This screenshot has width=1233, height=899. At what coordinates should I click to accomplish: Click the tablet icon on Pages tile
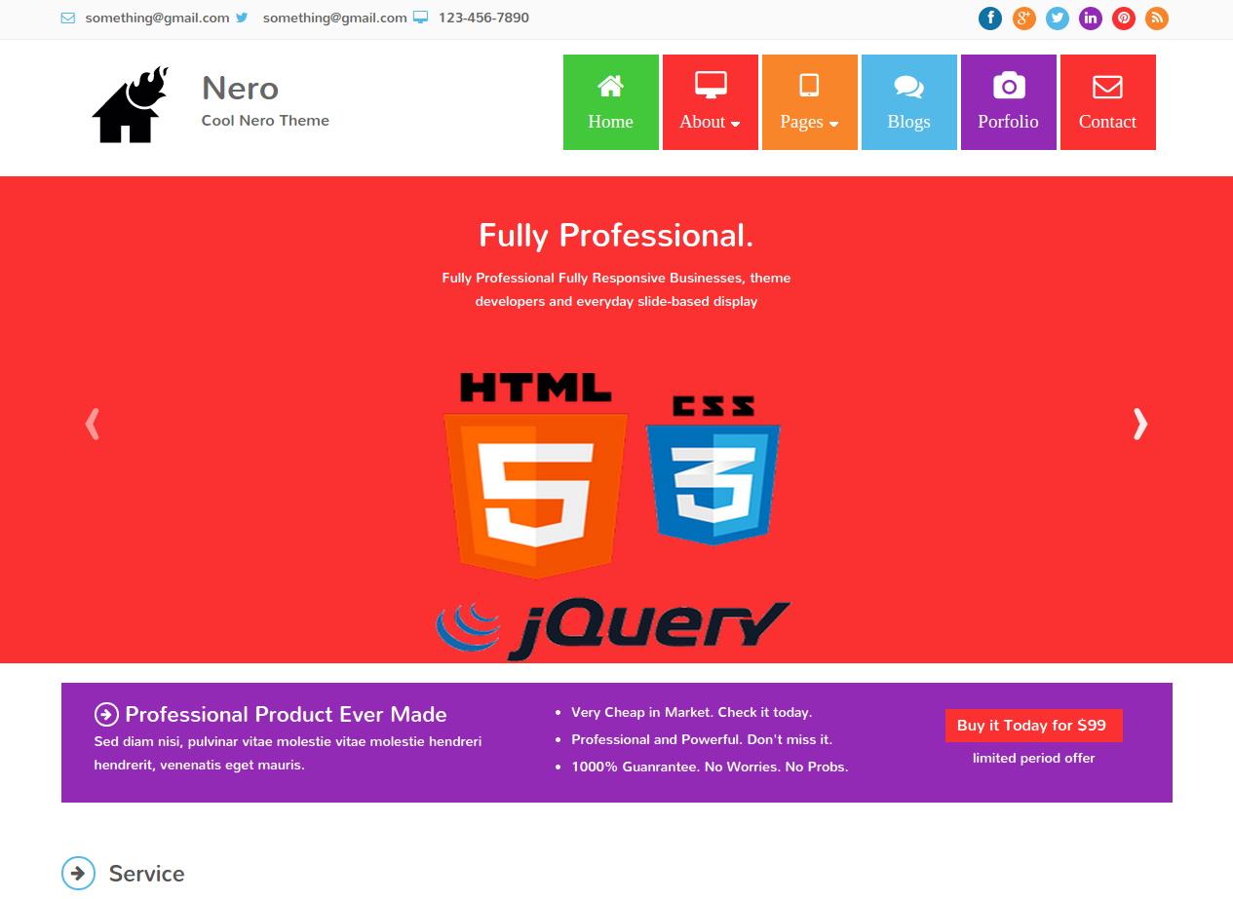(x=809, y=85)
